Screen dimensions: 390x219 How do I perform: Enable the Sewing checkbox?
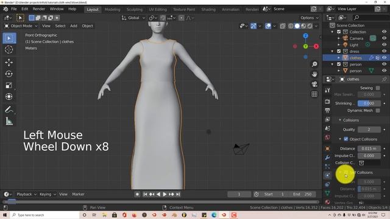pos(378,88)
